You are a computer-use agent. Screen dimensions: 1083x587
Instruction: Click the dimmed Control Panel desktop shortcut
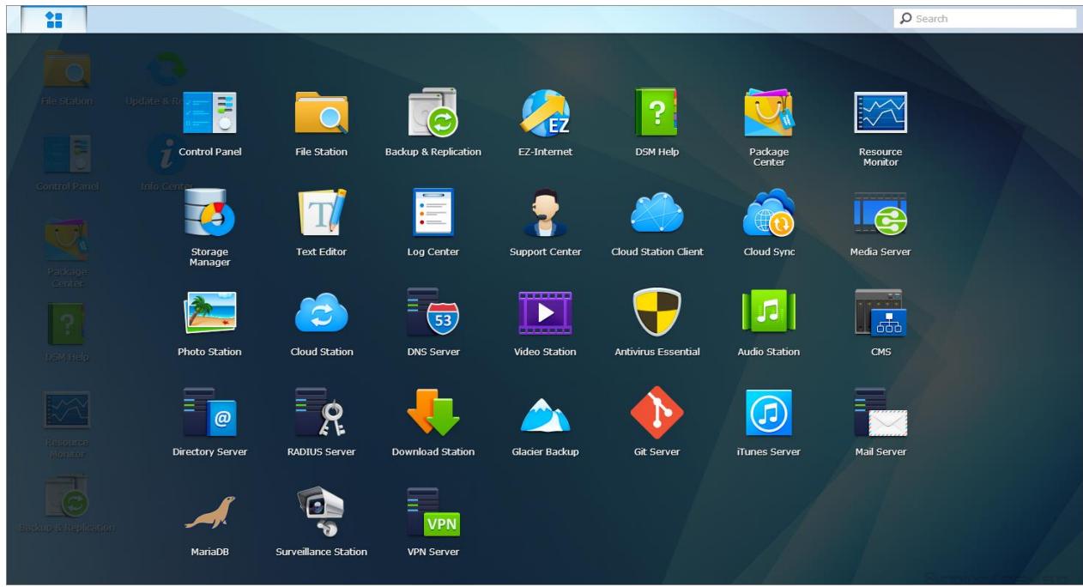point(67,162)
